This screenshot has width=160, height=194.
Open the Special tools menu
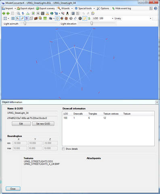pos(84,8)
